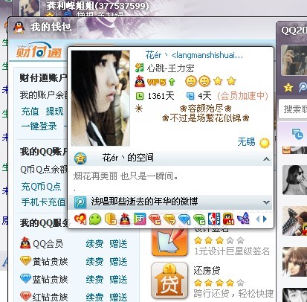
Task: Click the 红钻贵族 red diamond icon
Action: (x=25, y=296)
